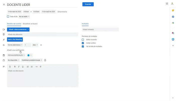Screen dimensions: 176x101
Task: Remove formatting in the description
Action: (40, 67)
